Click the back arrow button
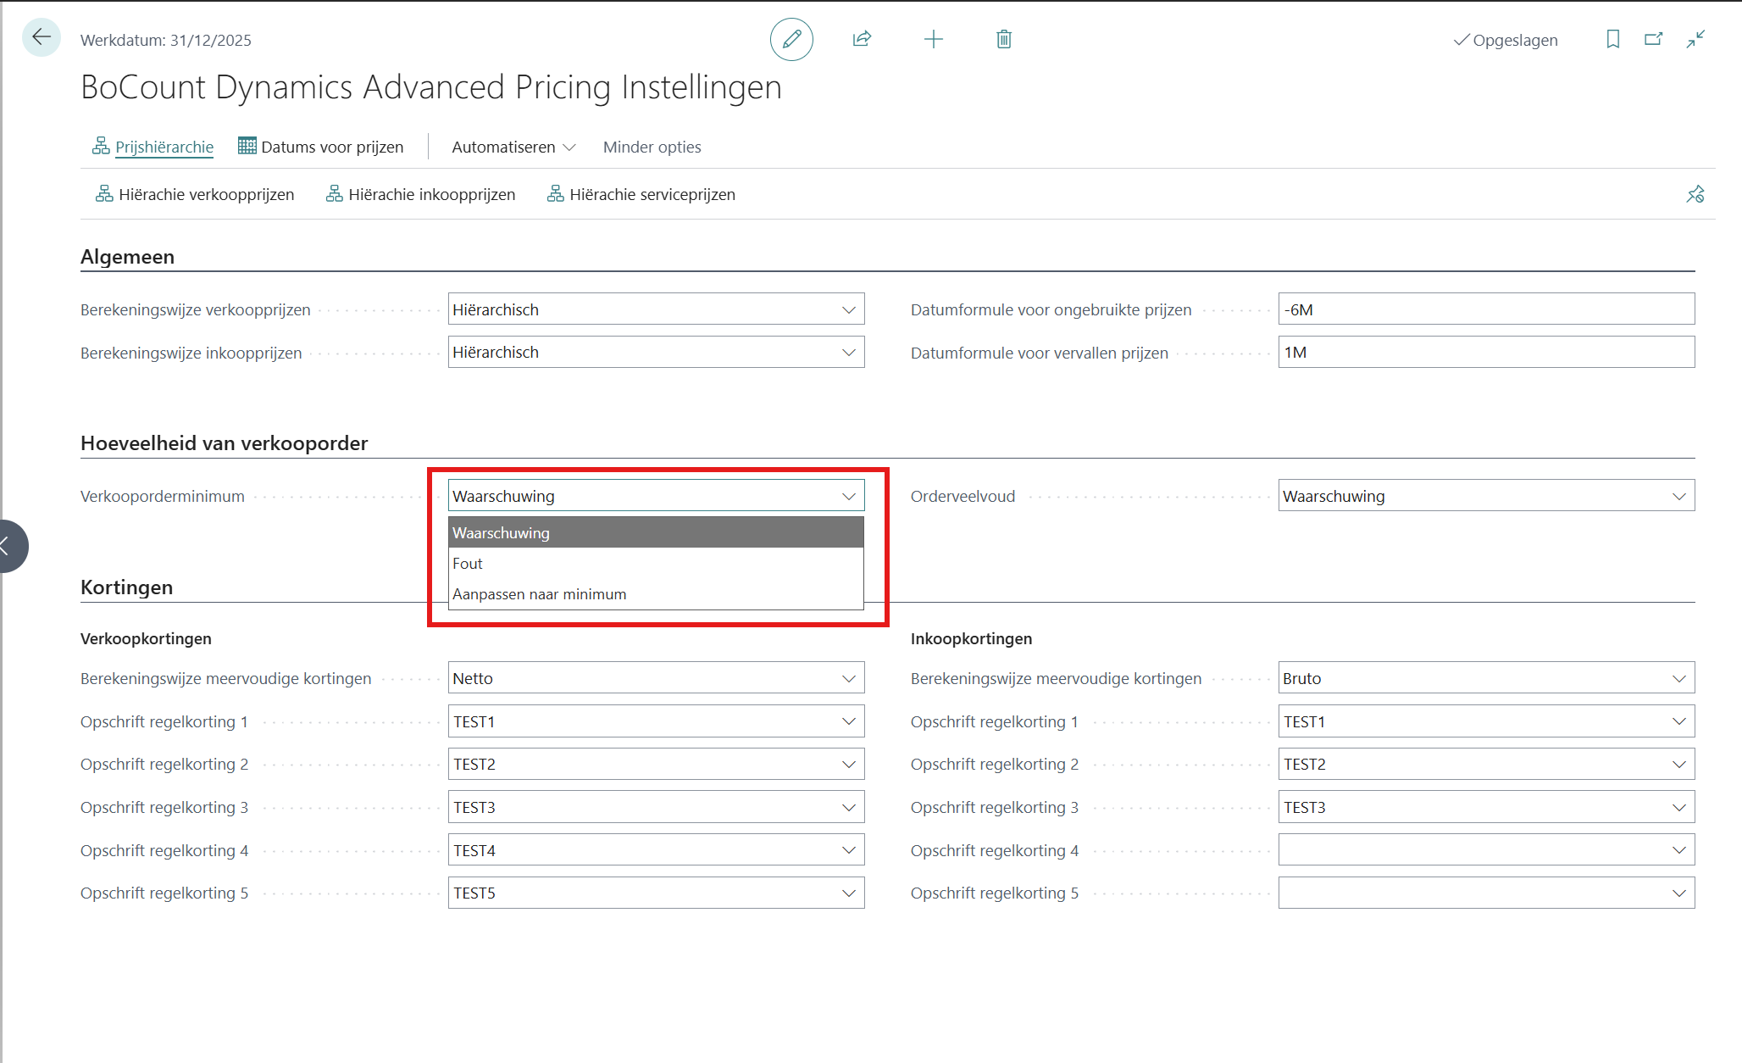The width and height of the screenshot is (1742, 1063). [x=41, y=38]
